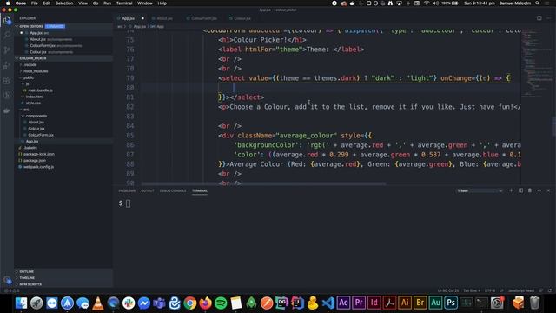The width and height of the screenshot is (556, 313).
Task: Open package.json in the explorer
Action: (x=35, y=160)
